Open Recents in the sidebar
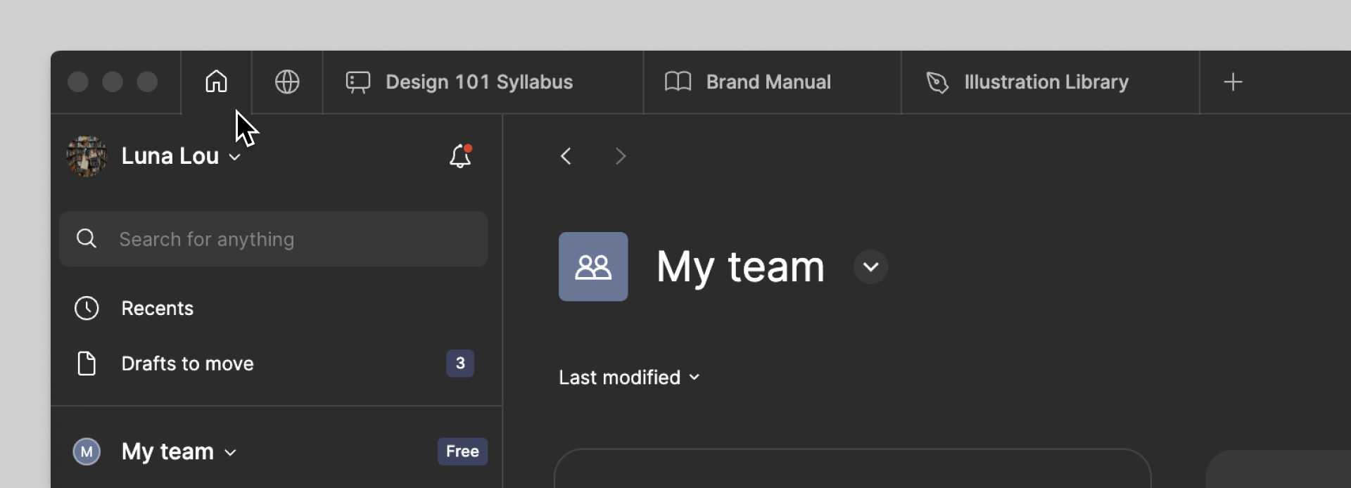 tap(157, 308)
